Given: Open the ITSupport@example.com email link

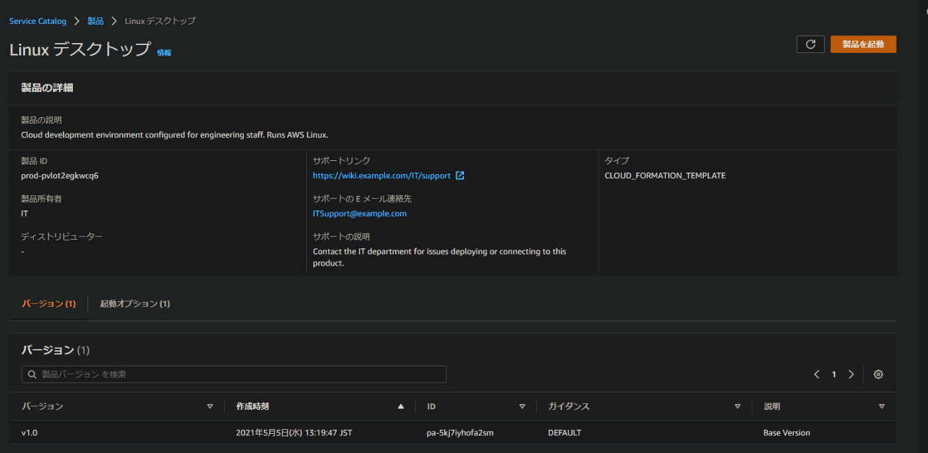Looking at the screenshot, I should click(x=360, y=214).
